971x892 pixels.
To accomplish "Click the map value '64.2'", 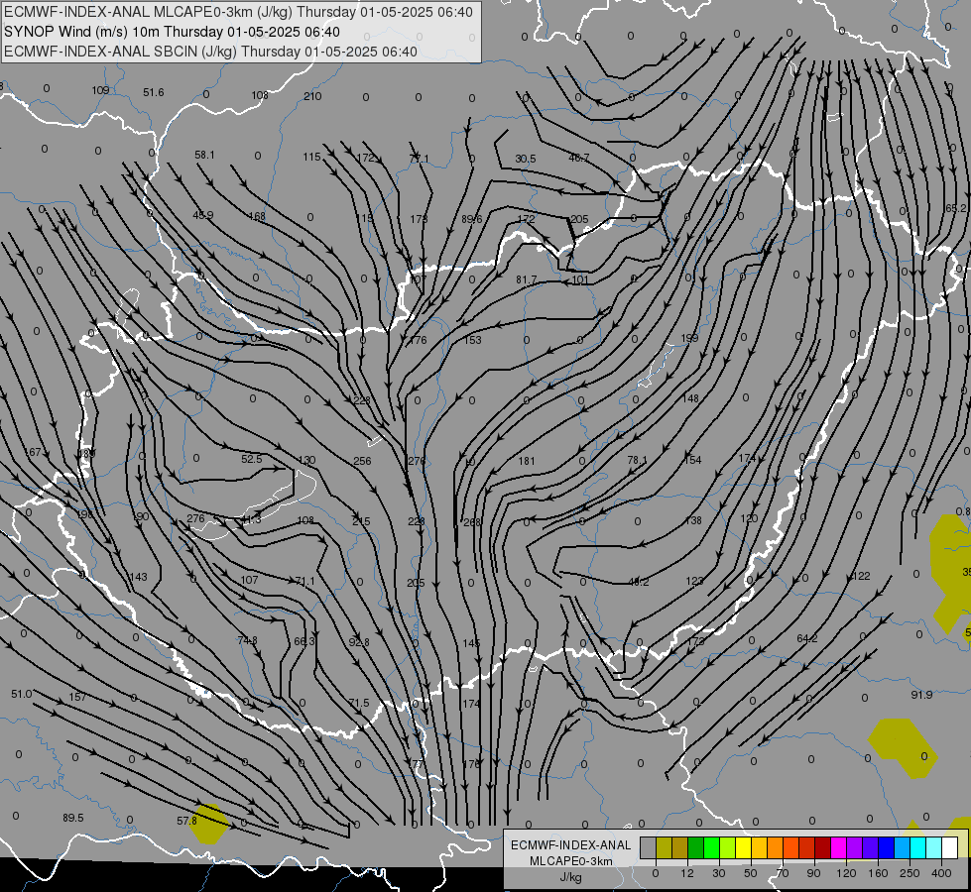I will [807, 639].
